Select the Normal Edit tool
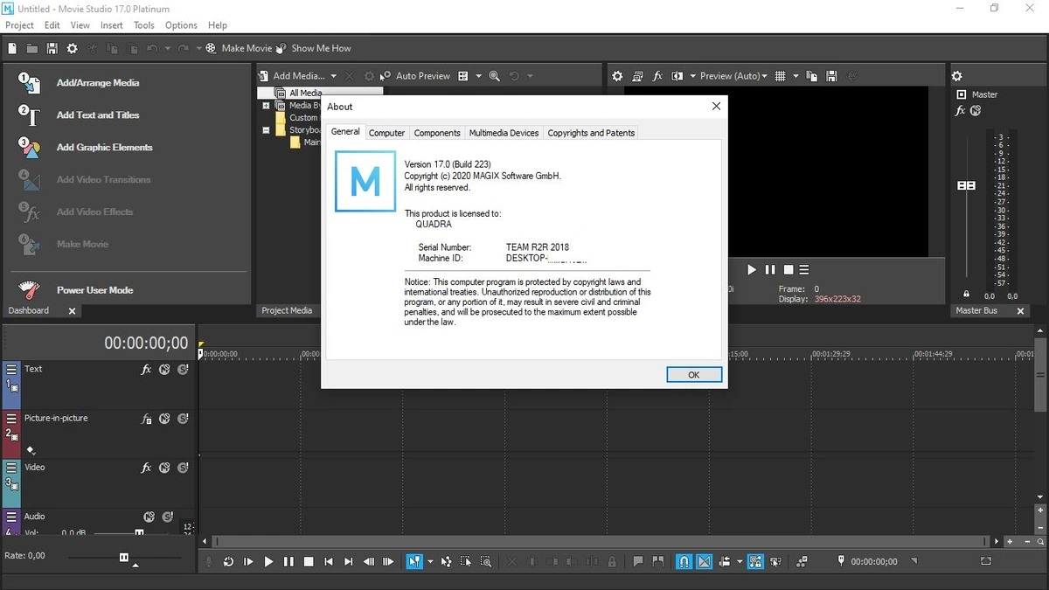The width and height of the screenshot is (1049, 590). click(x=414, y=562)
